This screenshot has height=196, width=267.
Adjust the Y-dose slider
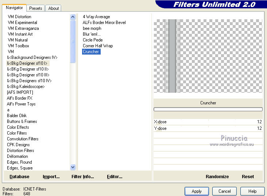[208, 128]
